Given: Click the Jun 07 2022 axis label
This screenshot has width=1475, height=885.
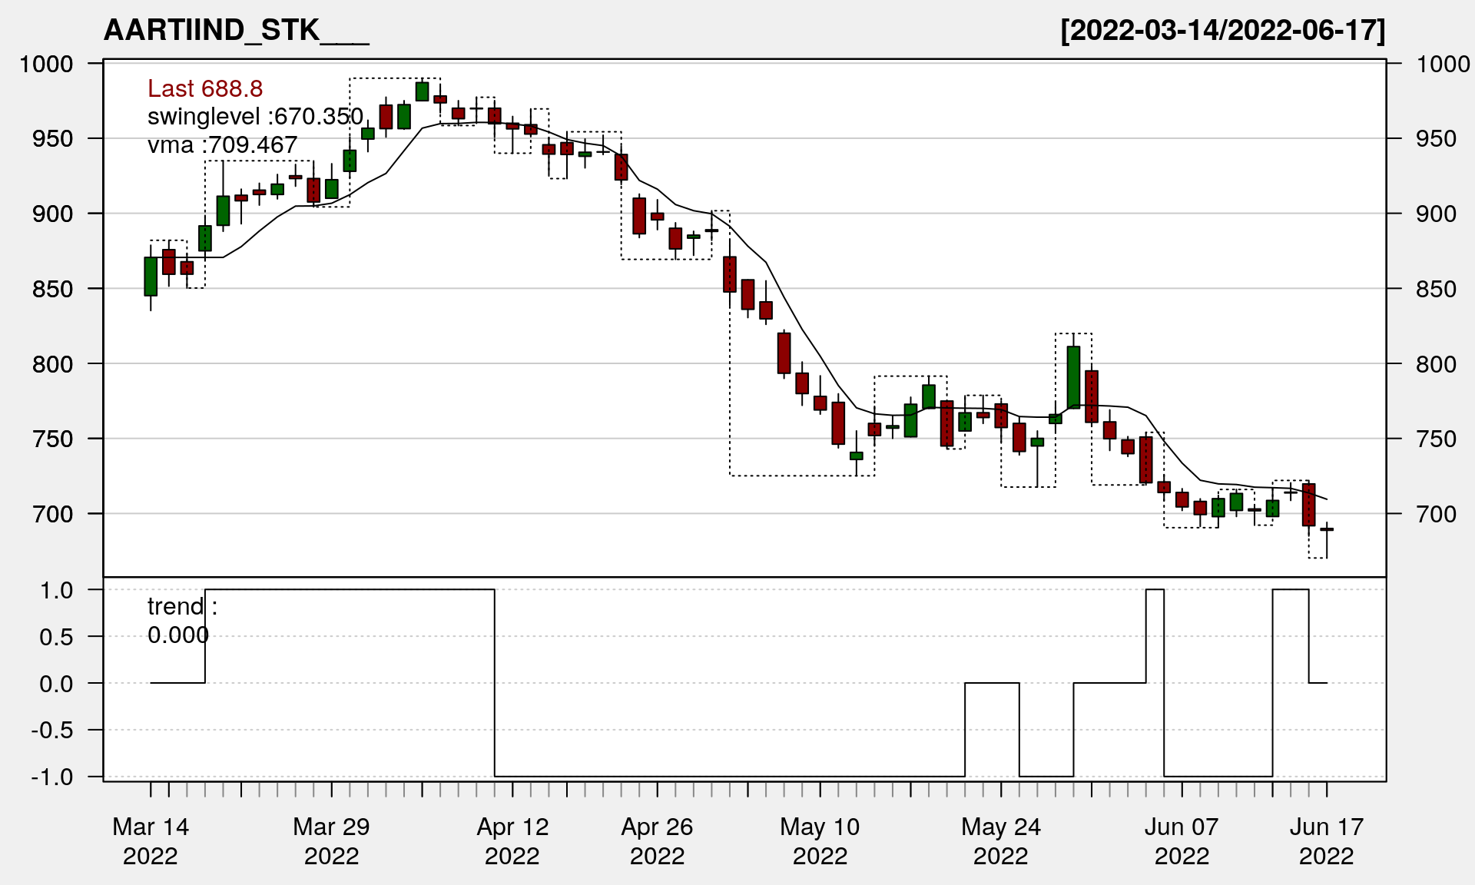Looking at the screenshot, I should tap(1182, 840).
